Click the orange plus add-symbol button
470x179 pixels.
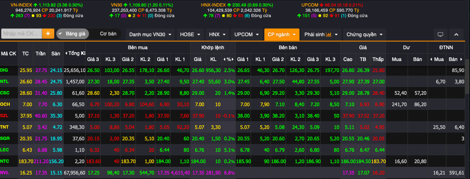49,34
